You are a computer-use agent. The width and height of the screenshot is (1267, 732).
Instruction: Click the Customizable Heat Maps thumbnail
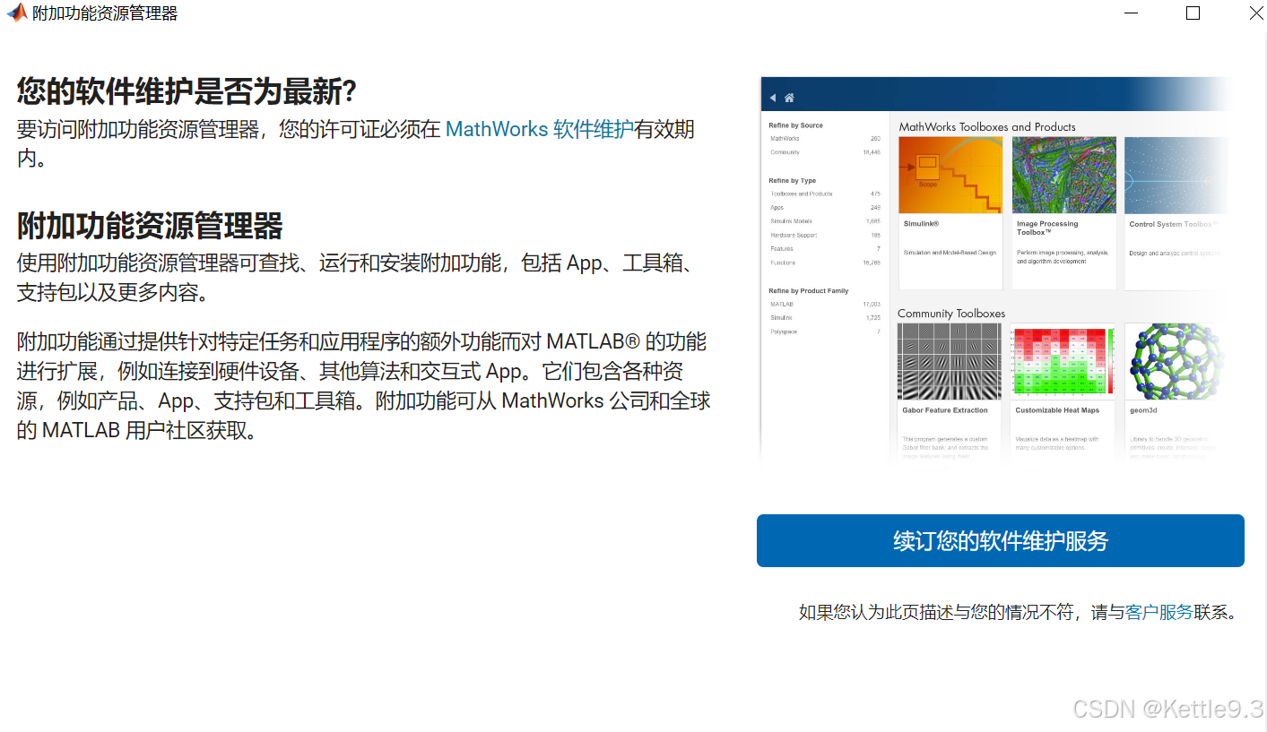click(x=1063, y=361)
